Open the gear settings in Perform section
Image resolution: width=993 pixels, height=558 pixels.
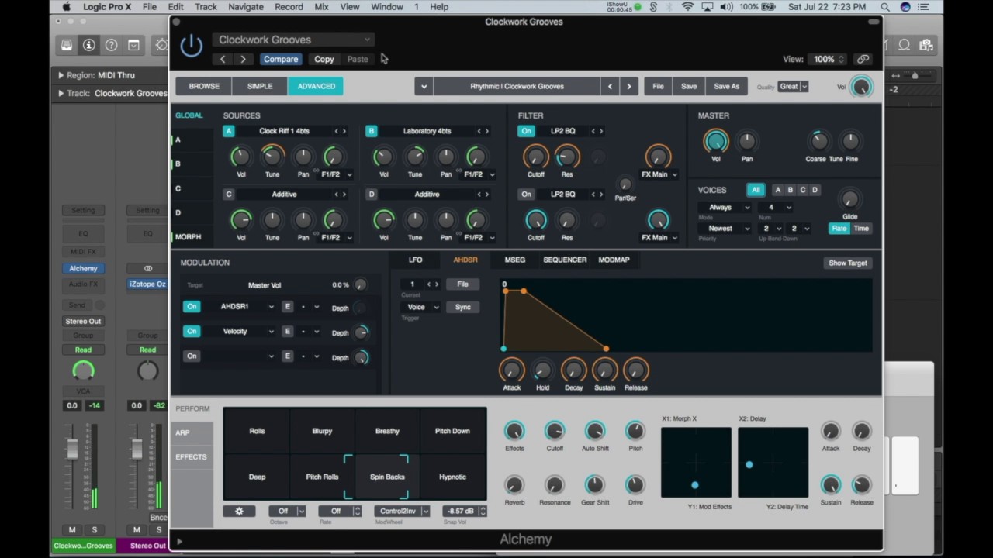click(x=239, y=511)
